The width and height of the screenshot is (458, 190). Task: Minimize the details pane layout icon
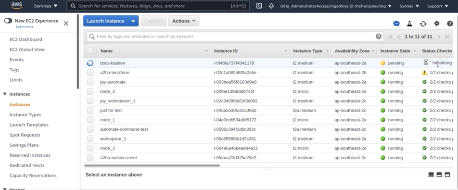(431, 175)
